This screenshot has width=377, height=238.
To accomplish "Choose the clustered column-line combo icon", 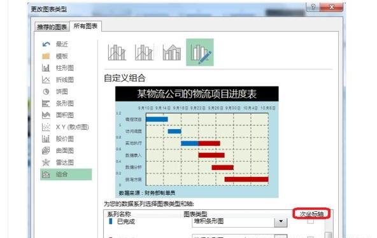I will point(117,52).
